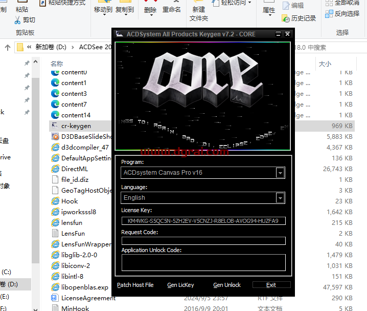Select the file_id.diz file icon
Viewport: 367px width, 311px height.
55,180
